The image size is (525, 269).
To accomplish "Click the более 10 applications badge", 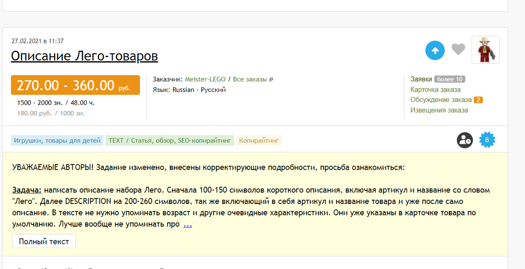I will pyautogui.click(x=449, y=79).
